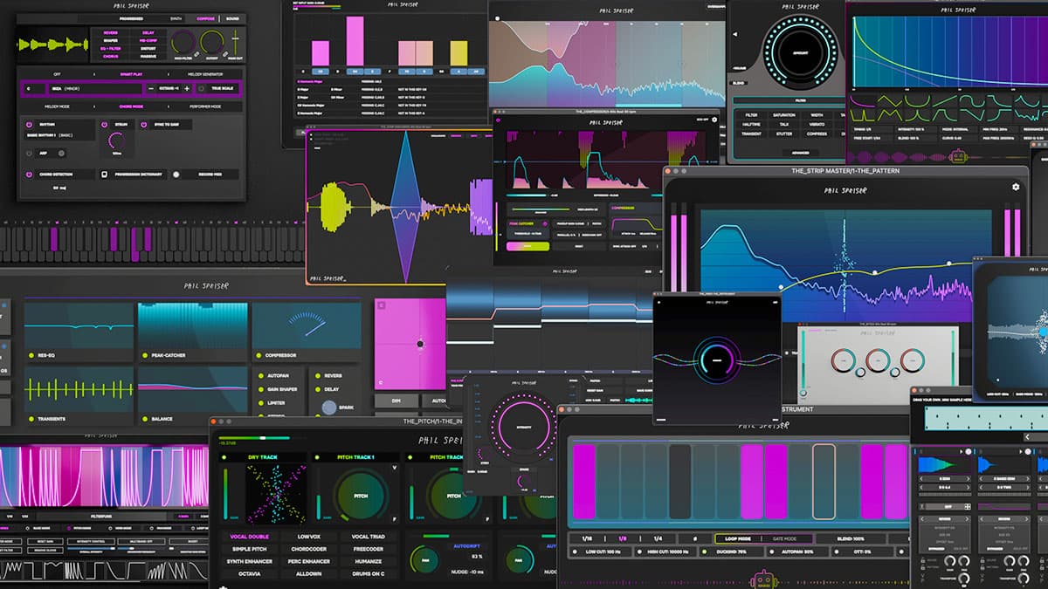Adjust the large Pitch knob on Pitch Track 1

(360, 494)
